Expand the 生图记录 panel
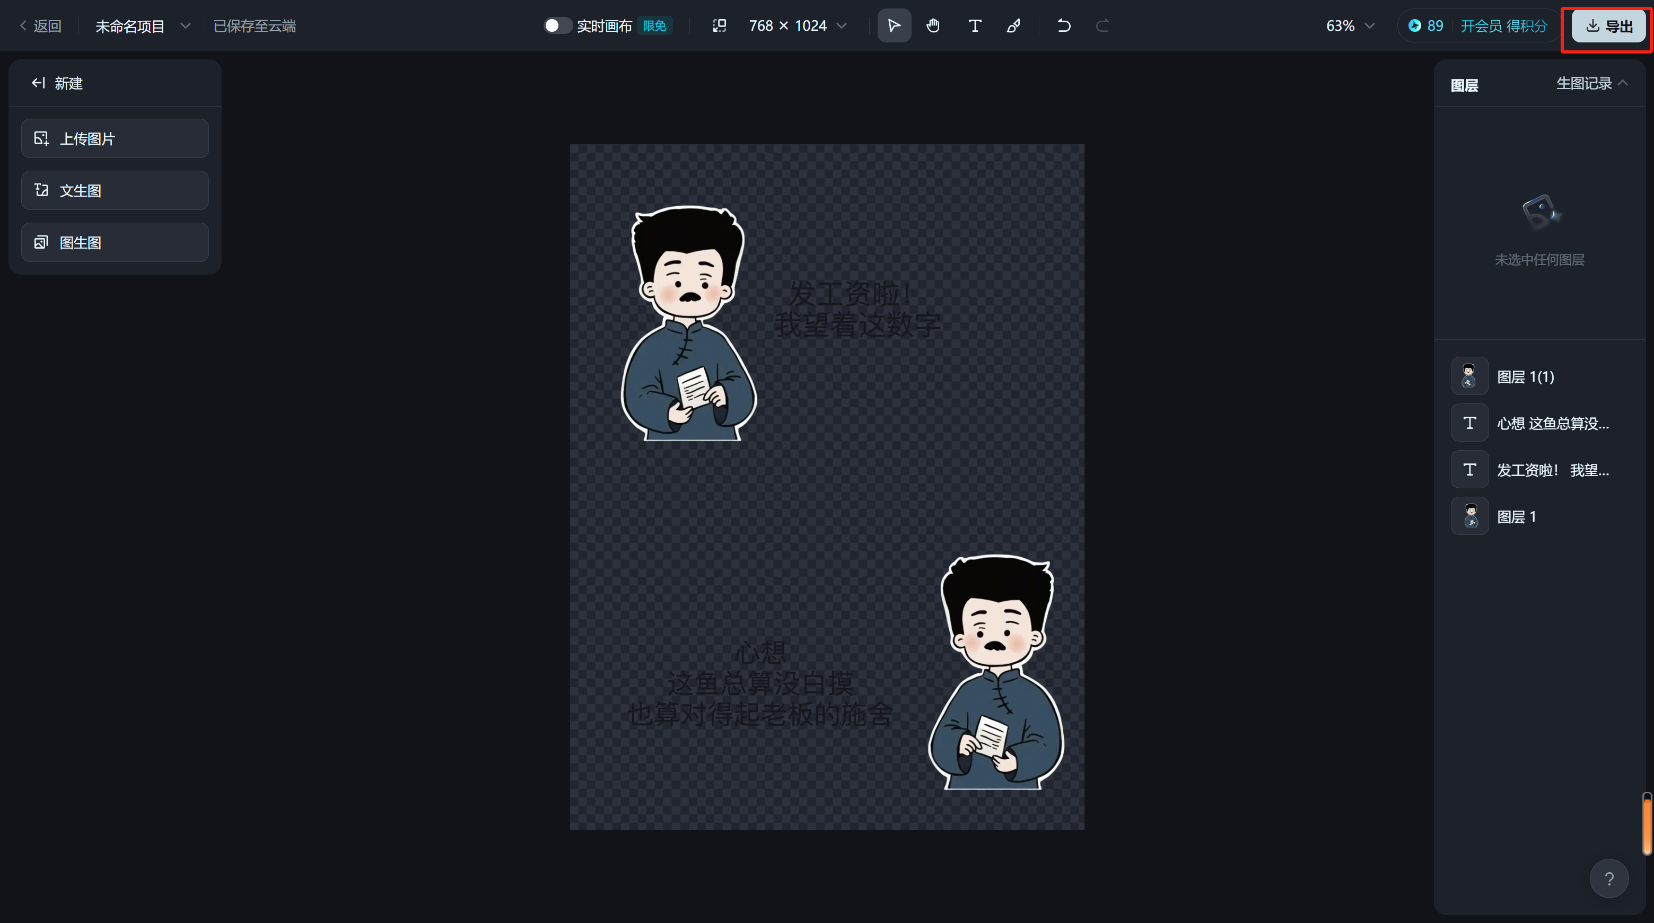 click(x=1591, y=83)
